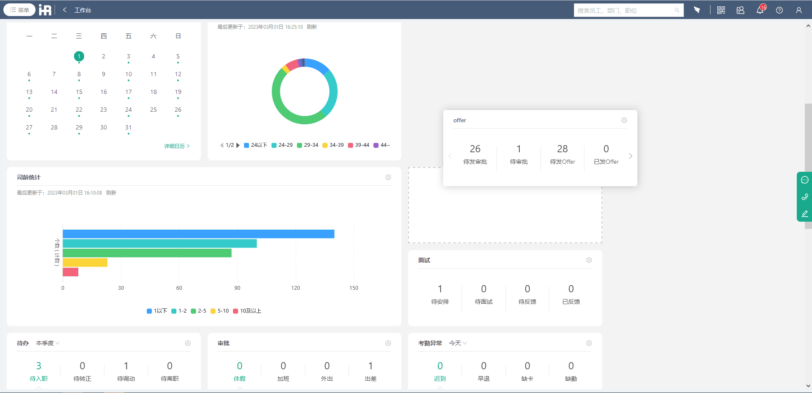Expand the 本季度 period dropdown
Image resolution: width=812 pixels, height=393 pixels.
tap(48, 343)
